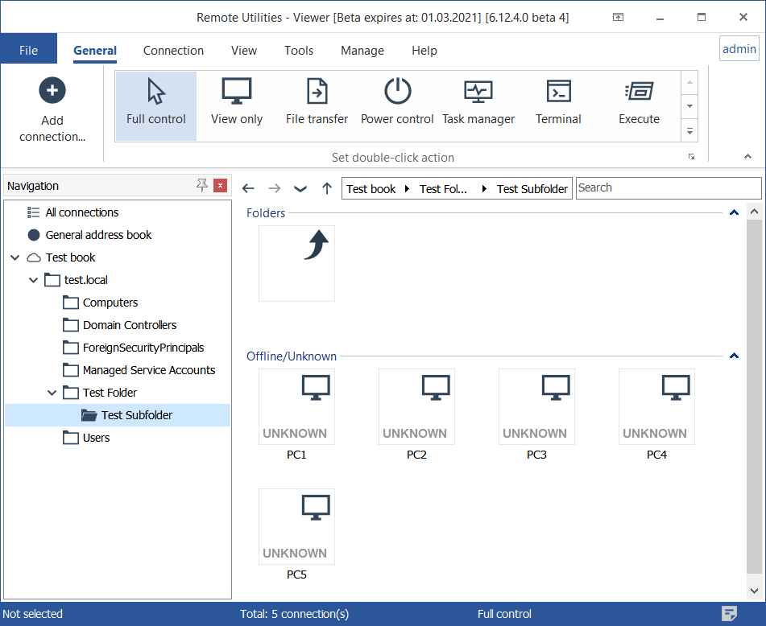Open All connections in Navigation

(x=81, y=212)
